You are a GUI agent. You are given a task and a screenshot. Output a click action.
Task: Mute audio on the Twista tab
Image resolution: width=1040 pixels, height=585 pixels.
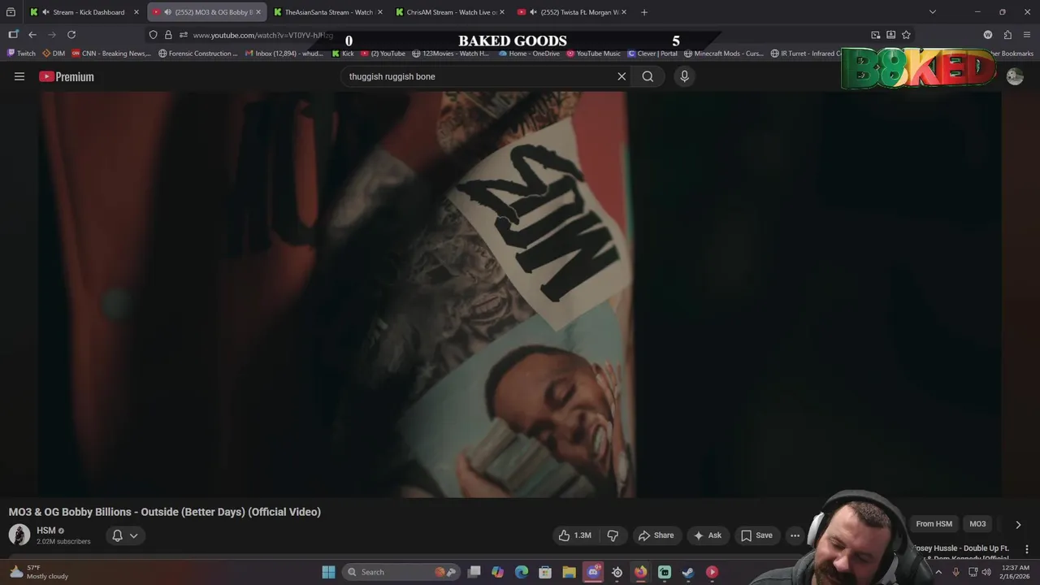532,12
